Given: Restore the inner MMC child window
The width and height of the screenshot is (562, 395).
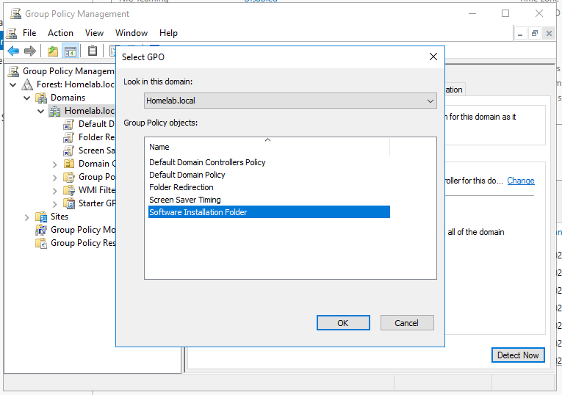Looking at the screenshot, I should coord(534,34).
